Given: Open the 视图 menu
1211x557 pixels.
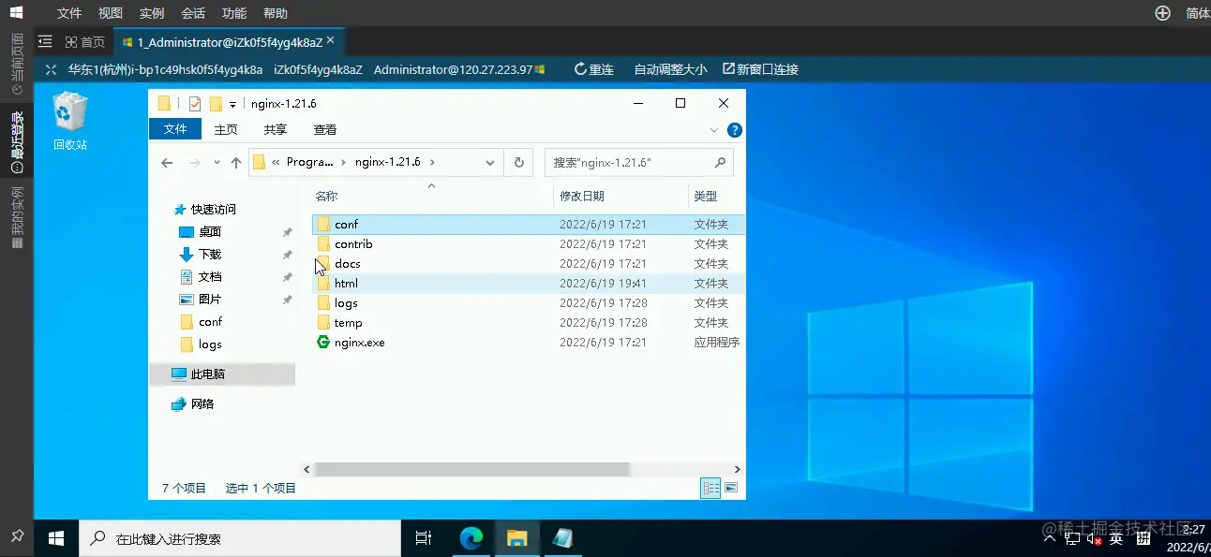Looking at the screenshot, I should tap(111, 13).
